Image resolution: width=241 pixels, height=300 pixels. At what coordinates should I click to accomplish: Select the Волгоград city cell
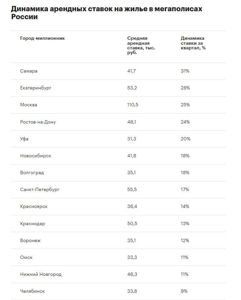pos(32,173)
